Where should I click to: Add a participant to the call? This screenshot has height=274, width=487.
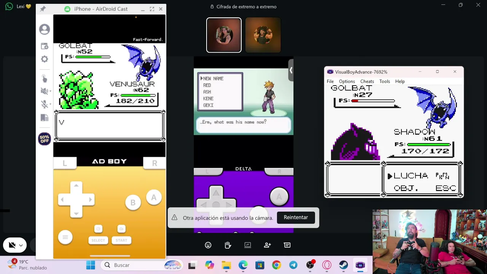(267, 245)
